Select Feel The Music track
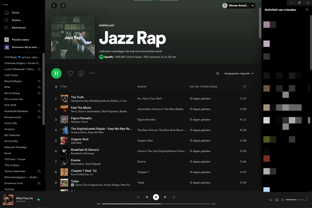The width and height of the screenshot is (312, 208). point(81,108)
